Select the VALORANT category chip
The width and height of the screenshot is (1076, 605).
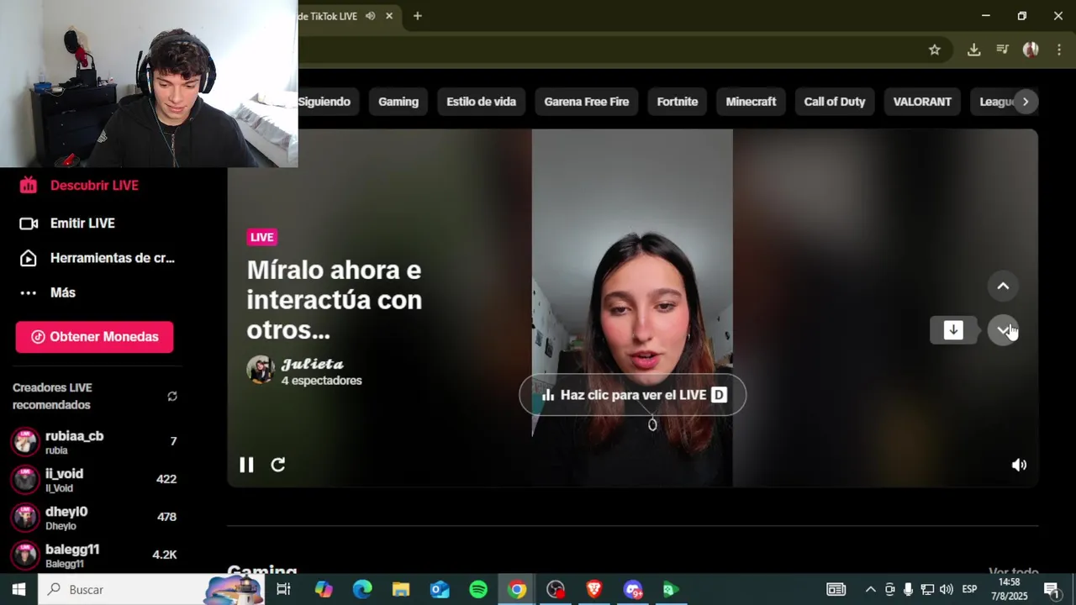point(922,102)
